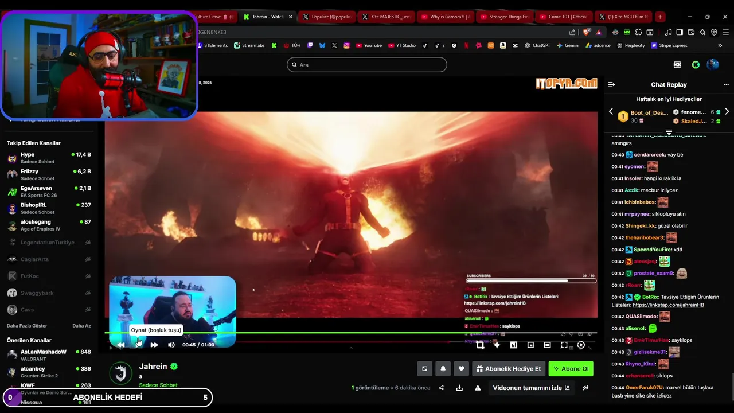Screen dimensions: 734x413
Task: Rewind the clip with the backward button
Action: [120, 345]
